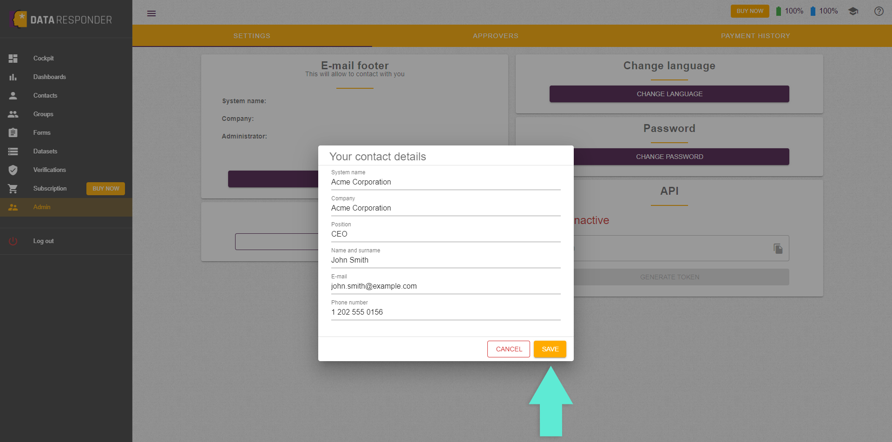892x442 pixels.
Task: Edit the Phone number field
Action: [x=446, y=312]
